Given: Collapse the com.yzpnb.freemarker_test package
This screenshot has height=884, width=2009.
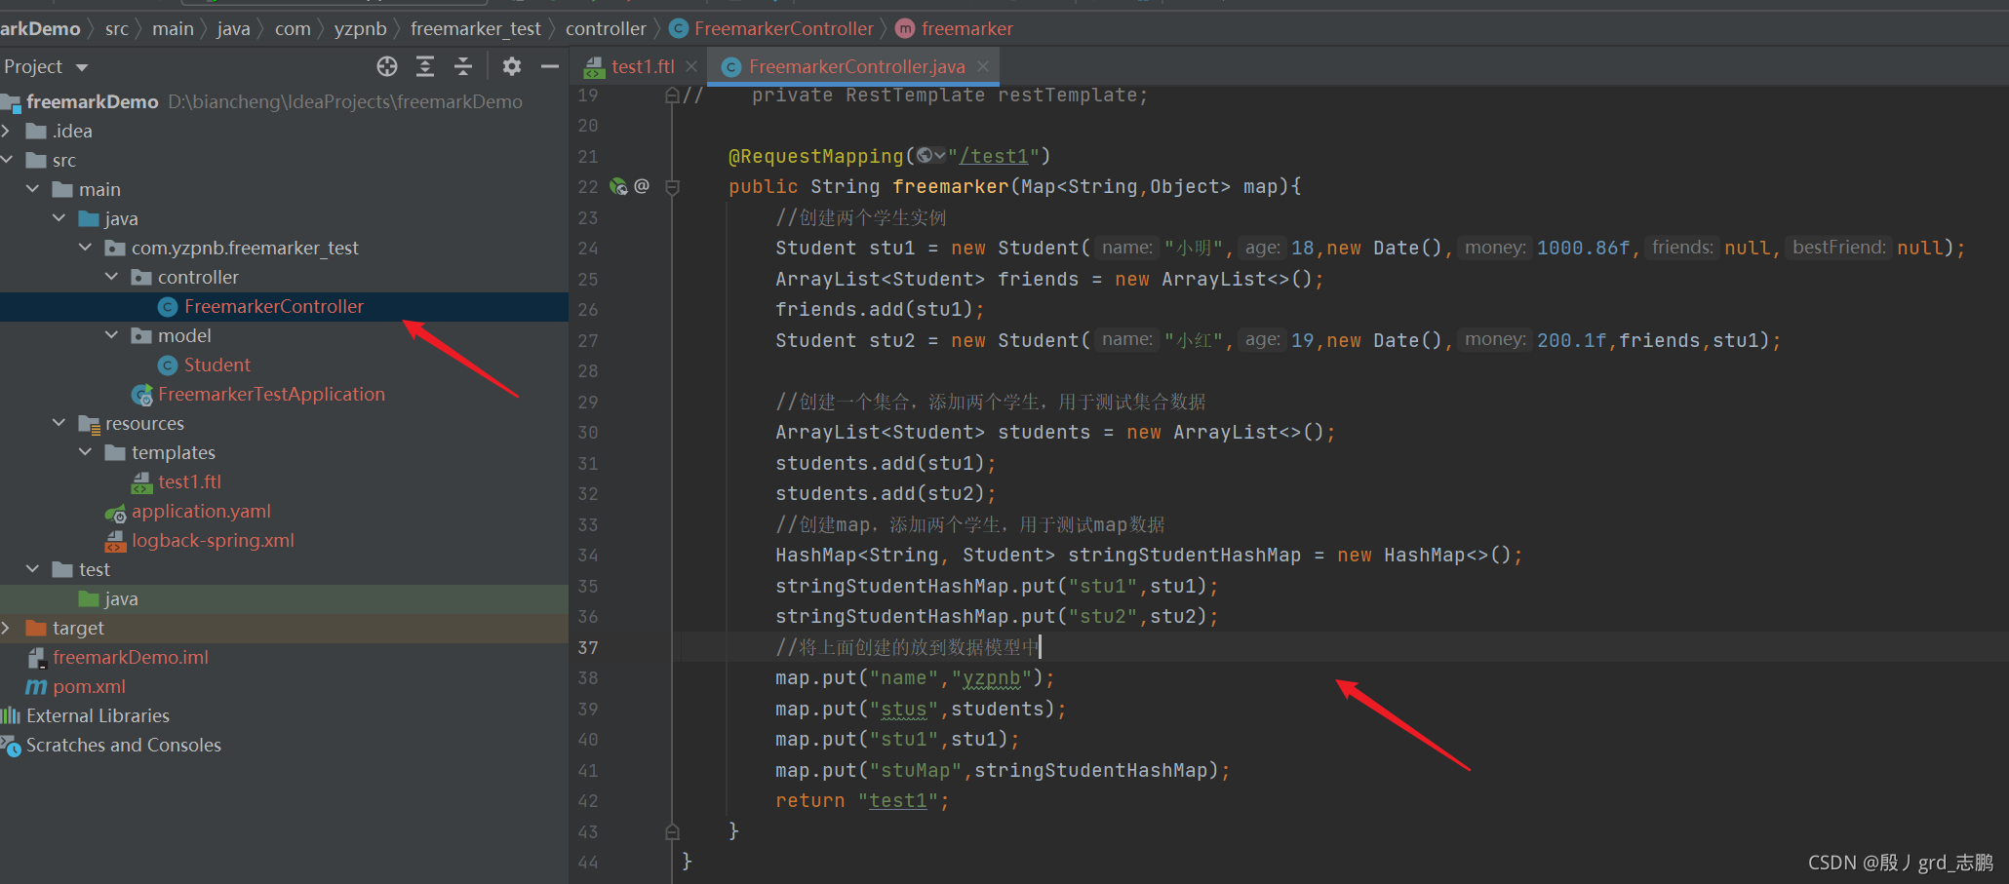Looking at the screenshot, I should coord(85,248).
